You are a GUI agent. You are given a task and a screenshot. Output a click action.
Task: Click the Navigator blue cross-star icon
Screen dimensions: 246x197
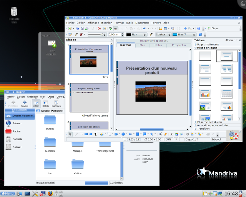(x=185, y=28)
